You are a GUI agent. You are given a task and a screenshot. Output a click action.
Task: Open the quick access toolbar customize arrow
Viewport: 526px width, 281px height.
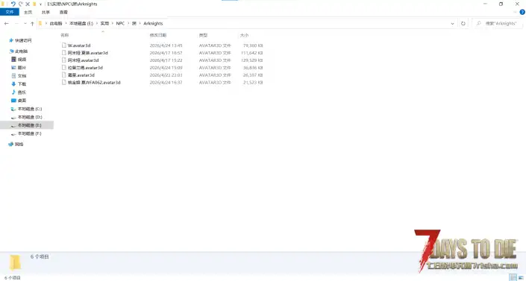40,4
